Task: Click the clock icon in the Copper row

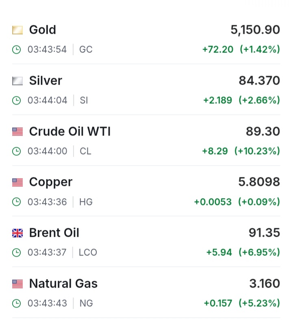Action: pos(16,202)
